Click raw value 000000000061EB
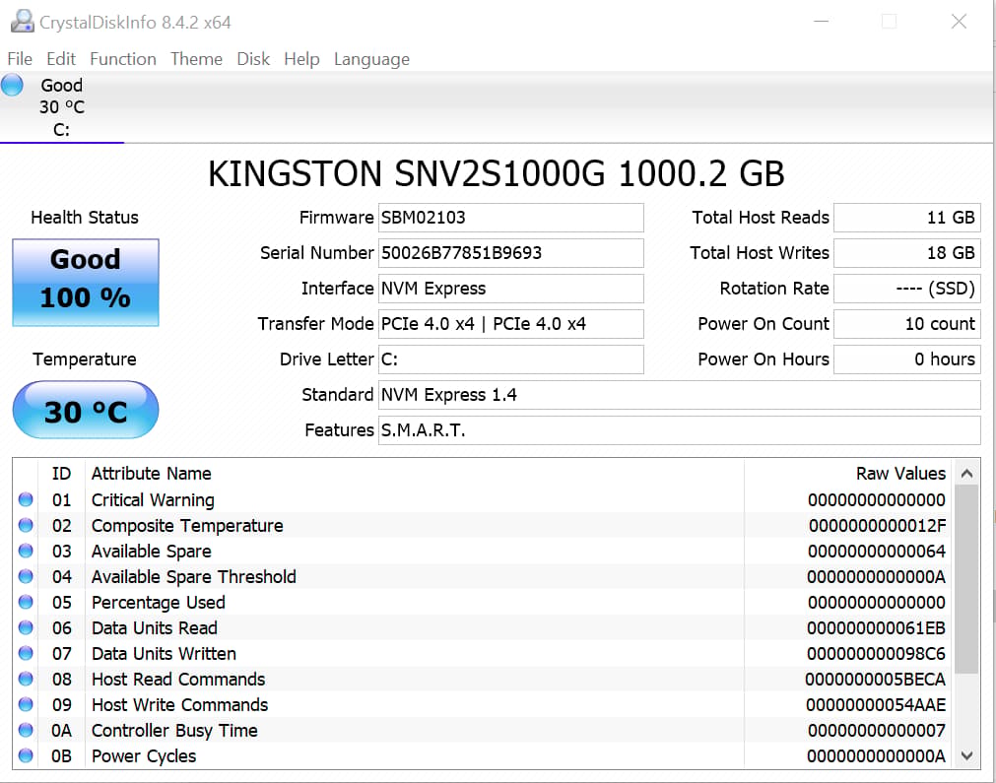Viewport: 996px width, 783px height. (x=876, y=628)
